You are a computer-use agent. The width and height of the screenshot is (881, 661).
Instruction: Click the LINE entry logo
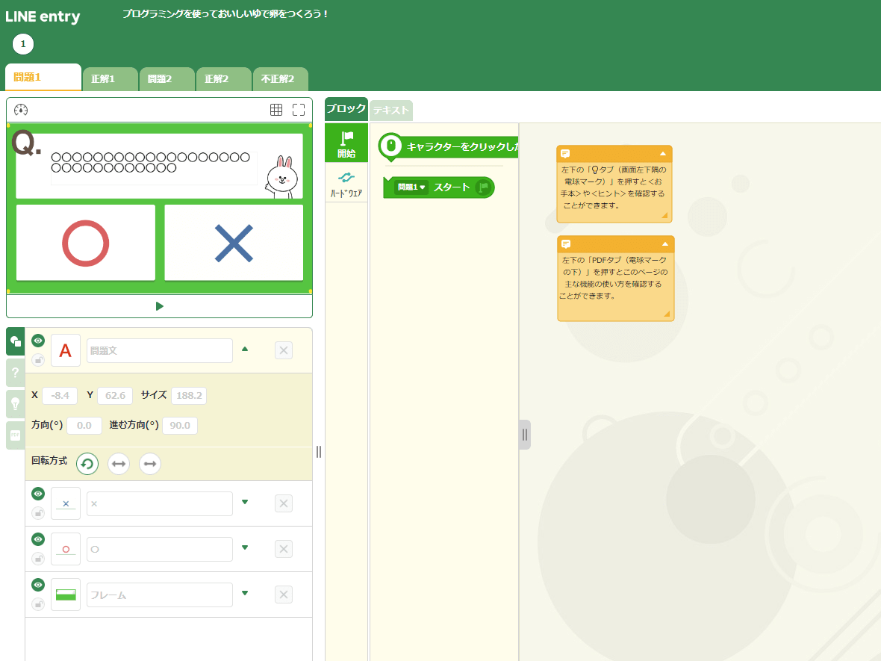[x=43, y=17]
